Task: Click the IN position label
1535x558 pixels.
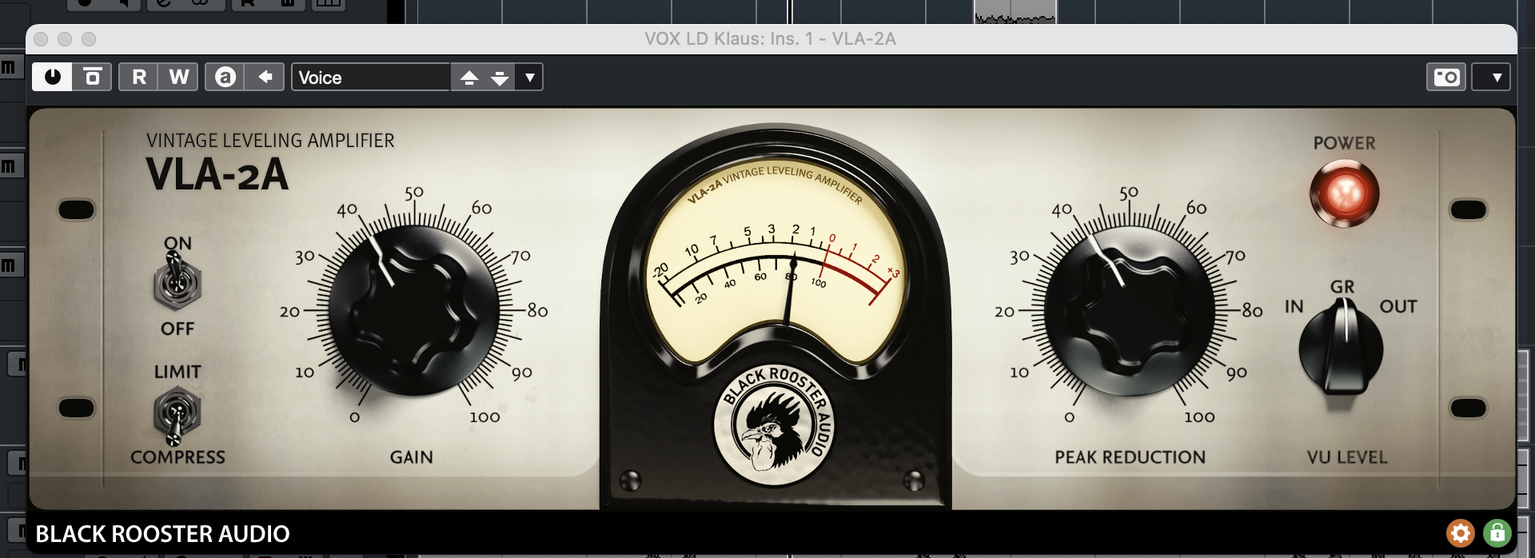Action: (x=1294, y=307)
